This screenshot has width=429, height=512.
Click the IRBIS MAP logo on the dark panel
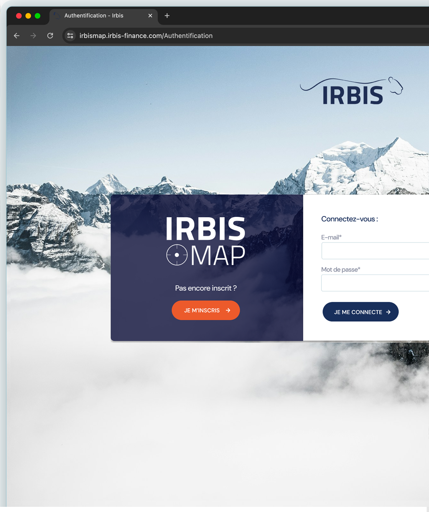coord(206,241)
